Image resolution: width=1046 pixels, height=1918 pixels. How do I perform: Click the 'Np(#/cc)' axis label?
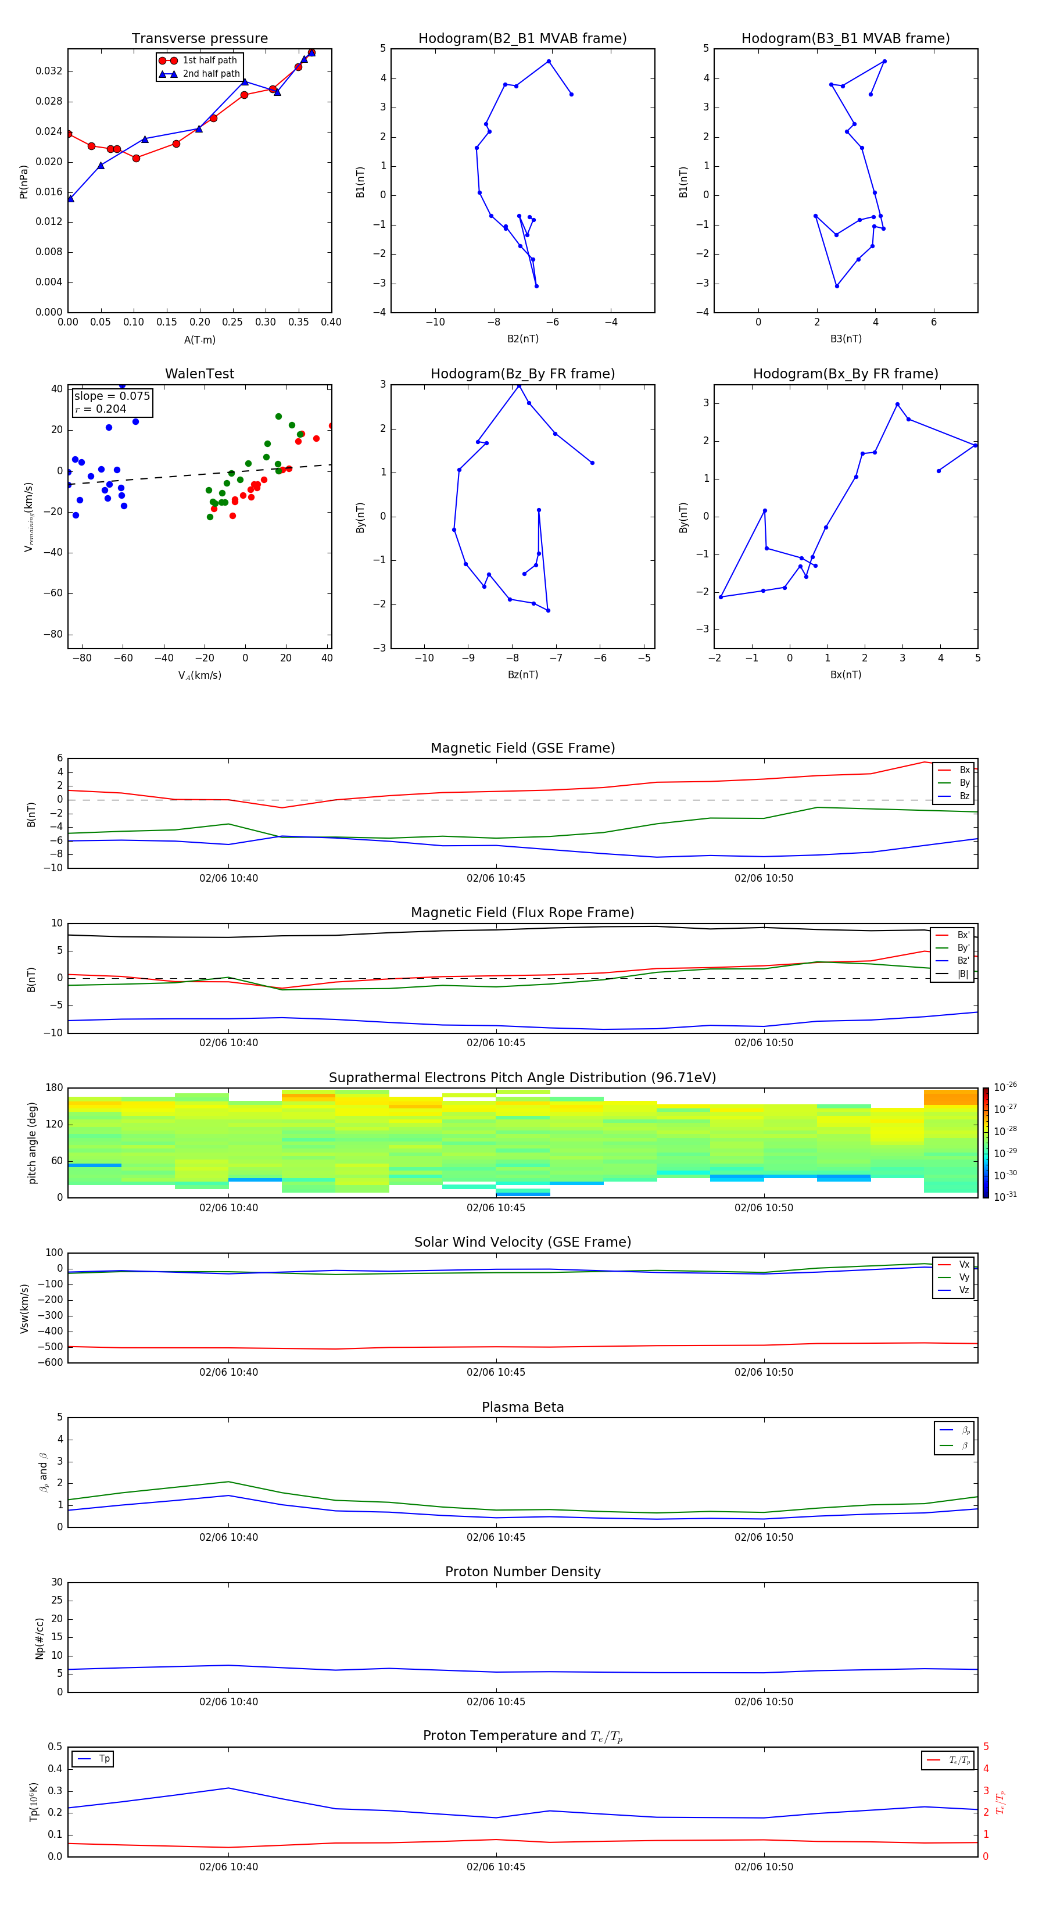40,1637
